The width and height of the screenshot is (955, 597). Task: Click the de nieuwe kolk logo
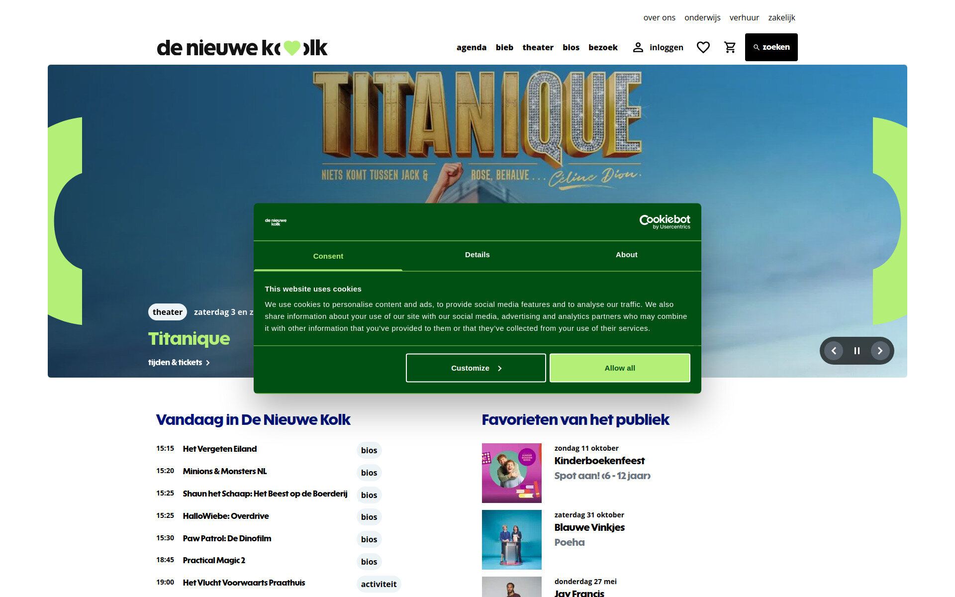(242, 48)
